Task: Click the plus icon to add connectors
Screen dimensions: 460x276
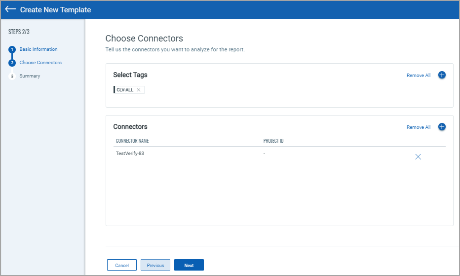Action: pos(442,127)
